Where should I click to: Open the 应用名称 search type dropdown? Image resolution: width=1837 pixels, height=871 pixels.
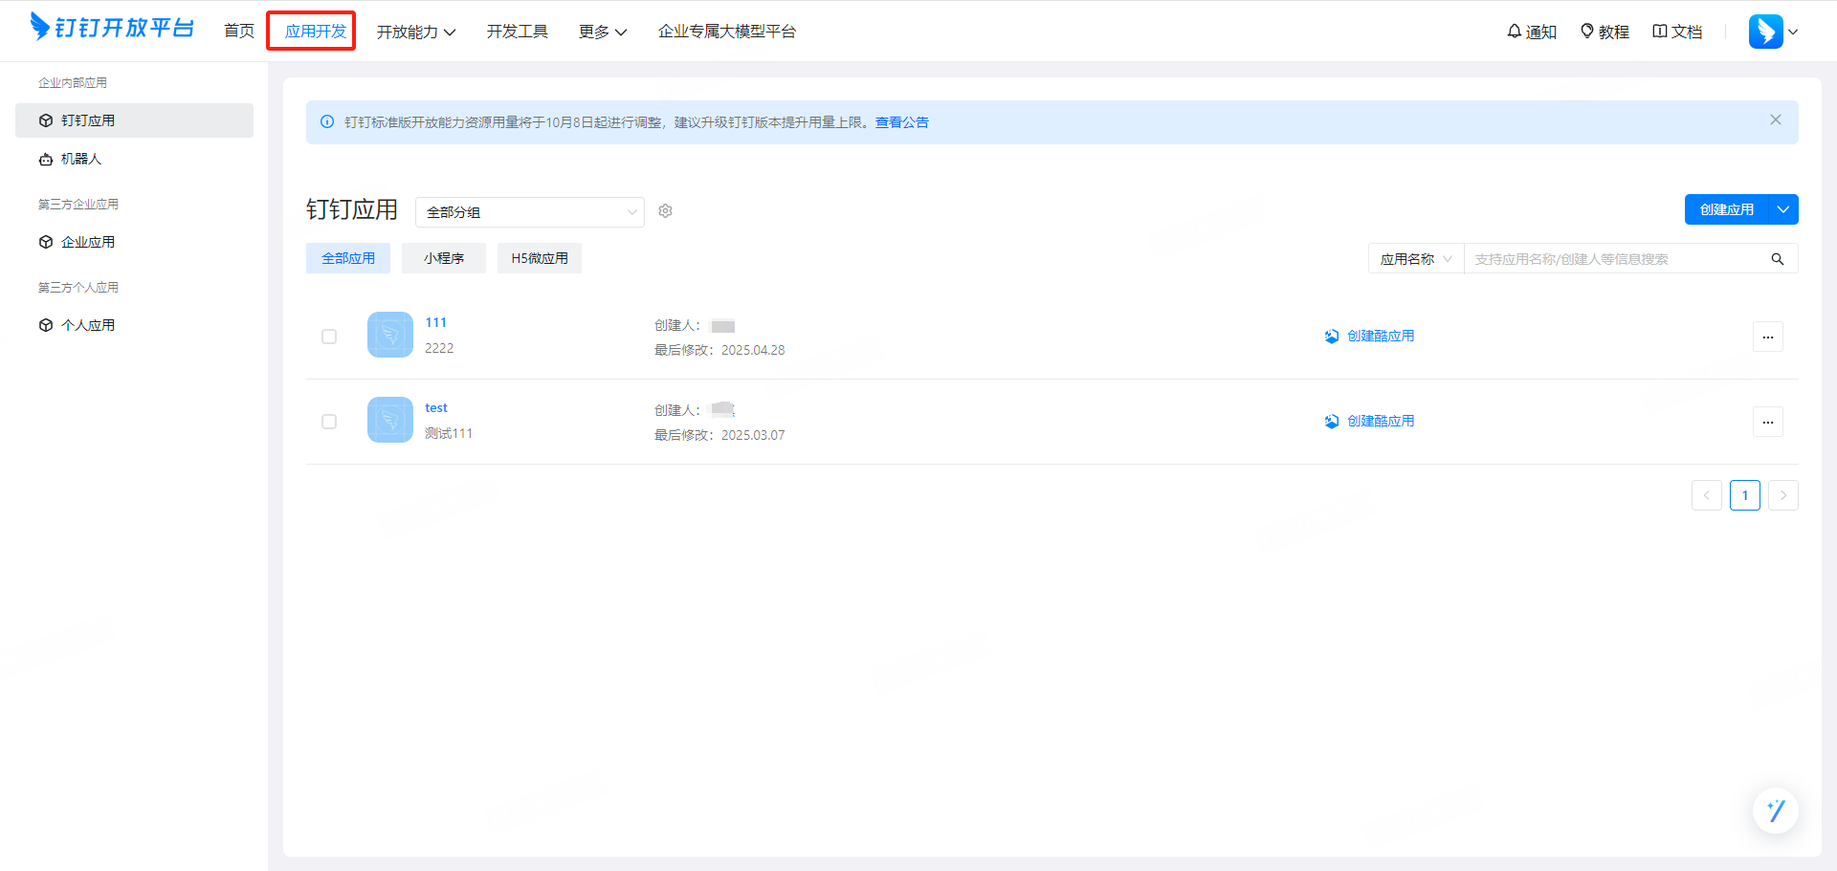1416,259
